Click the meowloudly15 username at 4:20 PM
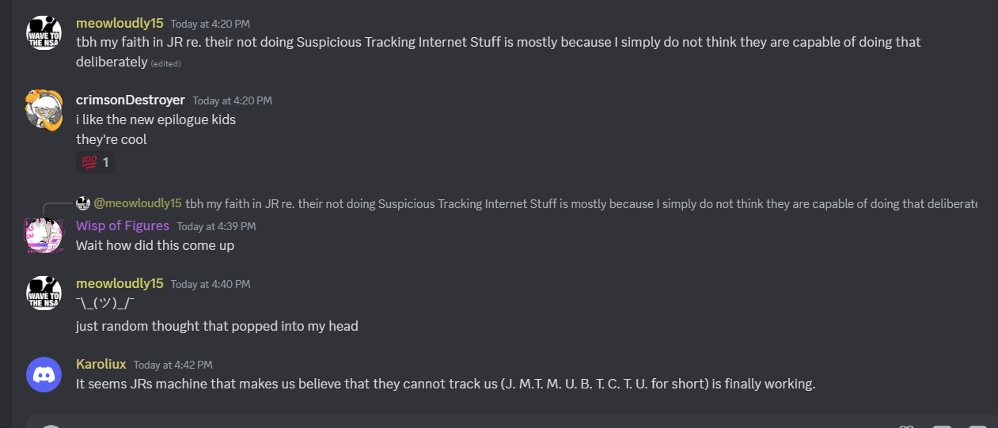This screenshot has width=998, height=428. coord(120,23)
